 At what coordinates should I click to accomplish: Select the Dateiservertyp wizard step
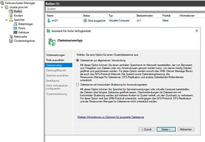[58, 65]
